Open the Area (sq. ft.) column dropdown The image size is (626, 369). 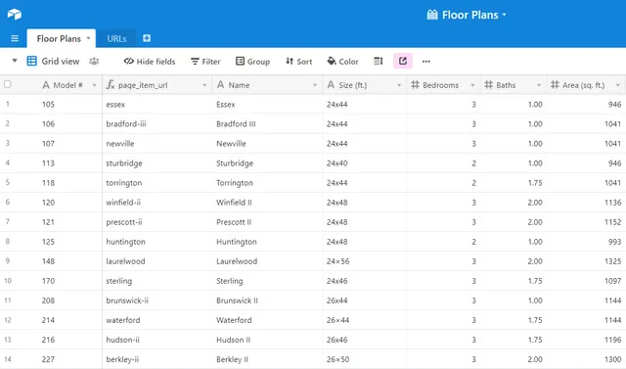coord(617,85)
